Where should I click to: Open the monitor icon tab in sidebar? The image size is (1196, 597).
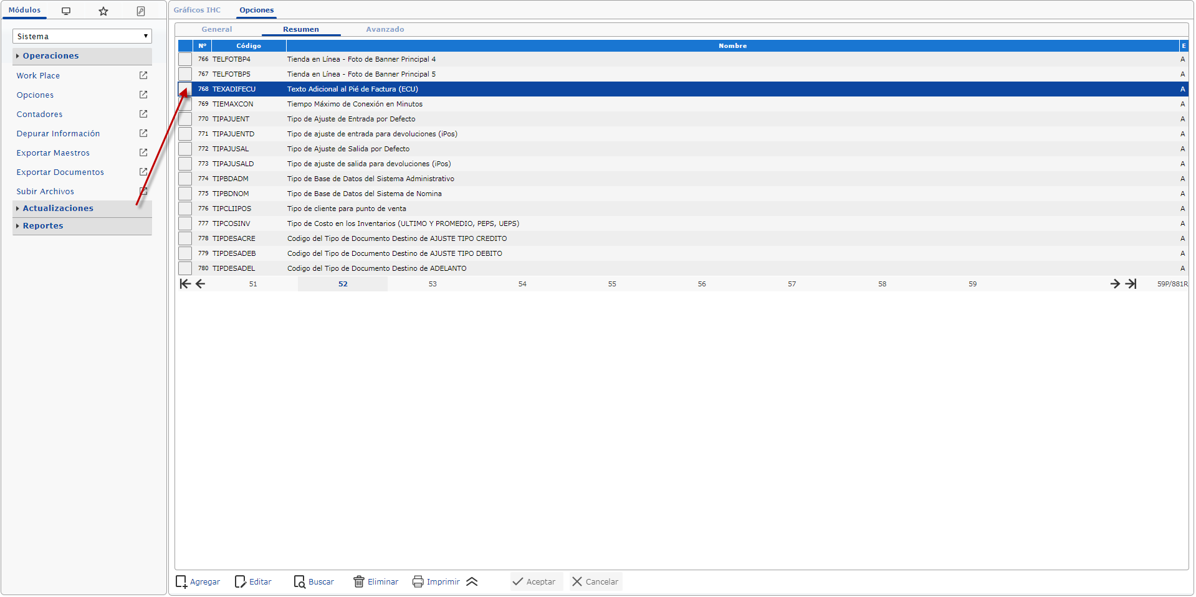point(66,11)
